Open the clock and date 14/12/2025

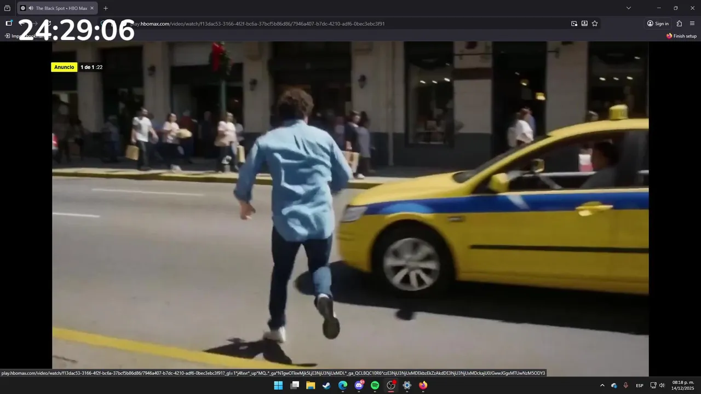682,385
